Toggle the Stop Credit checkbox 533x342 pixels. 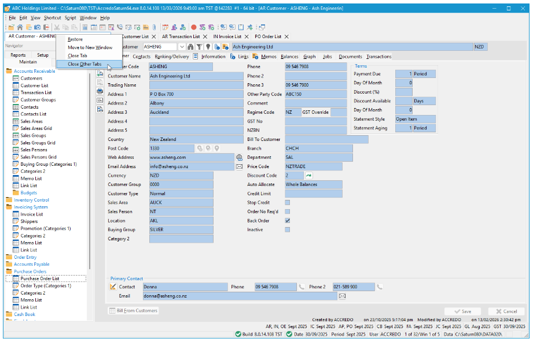tap(288, 203)
